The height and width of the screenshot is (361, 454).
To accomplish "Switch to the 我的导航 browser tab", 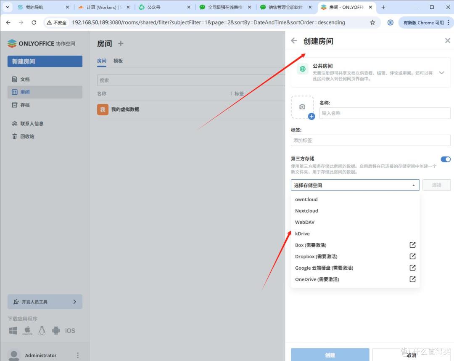I will [x=43, y=7].
